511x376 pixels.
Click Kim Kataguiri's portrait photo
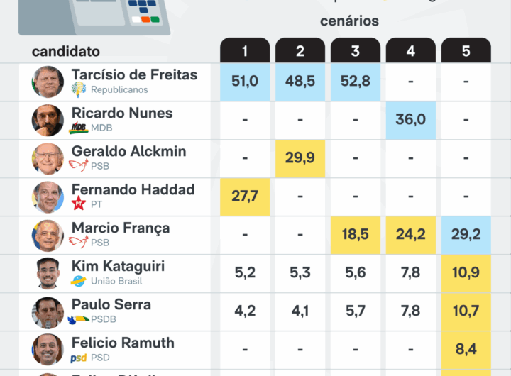click(x=48, y=273)
